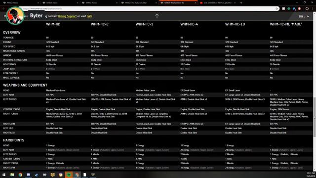Open the white document app in taskbar
Viewport: 316px width, 178px height.
pyautogui.click(x=85, y=175)
